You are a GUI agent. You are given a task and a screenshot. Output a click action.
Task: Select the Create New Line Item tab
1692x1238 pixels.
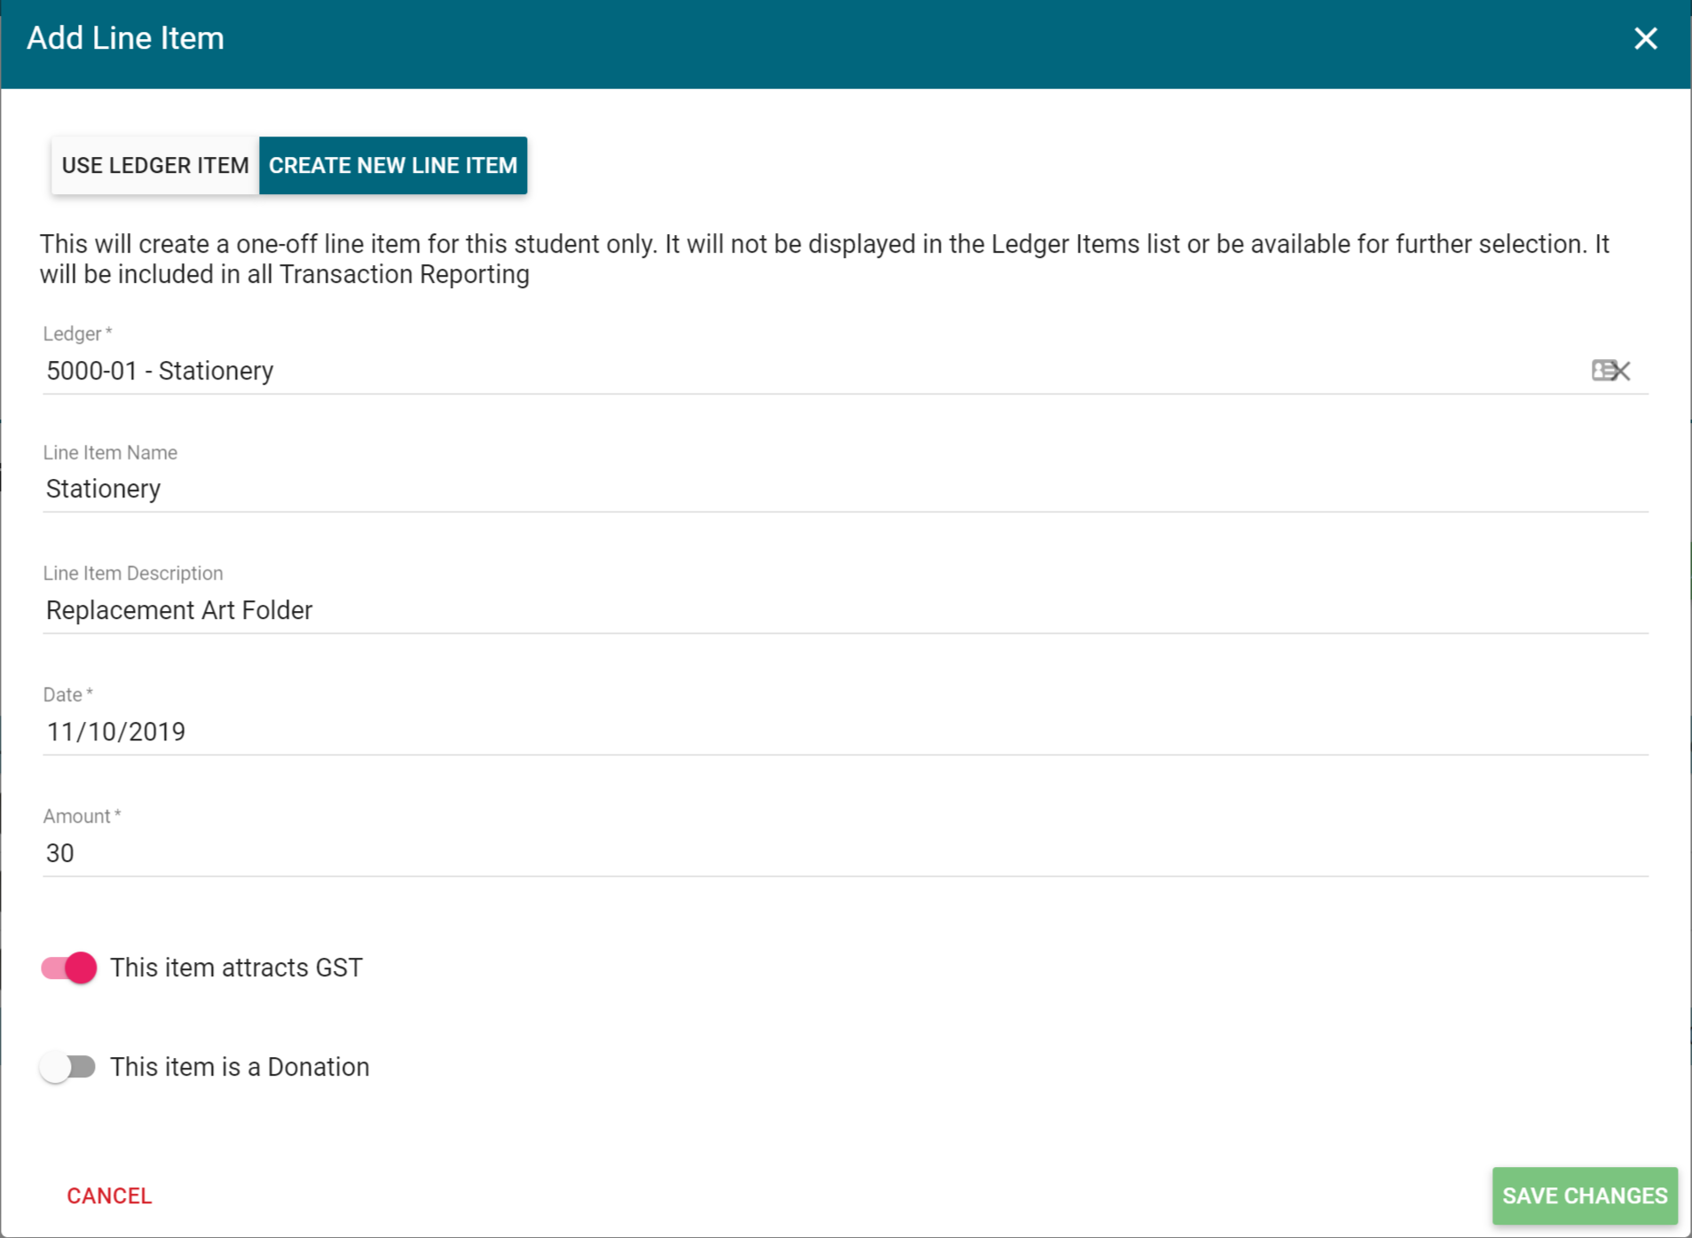point(393,166)
